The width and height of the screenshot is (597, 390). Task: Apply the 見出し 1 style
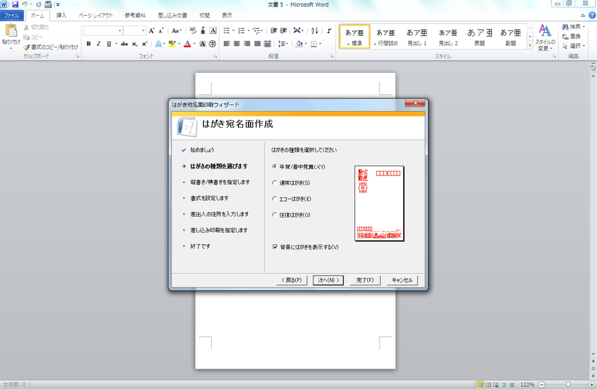[417, 37]
